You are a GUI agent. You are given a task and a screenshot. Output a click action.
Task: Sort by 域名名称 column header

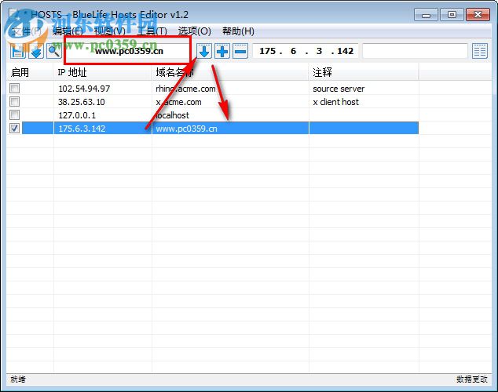230,72
